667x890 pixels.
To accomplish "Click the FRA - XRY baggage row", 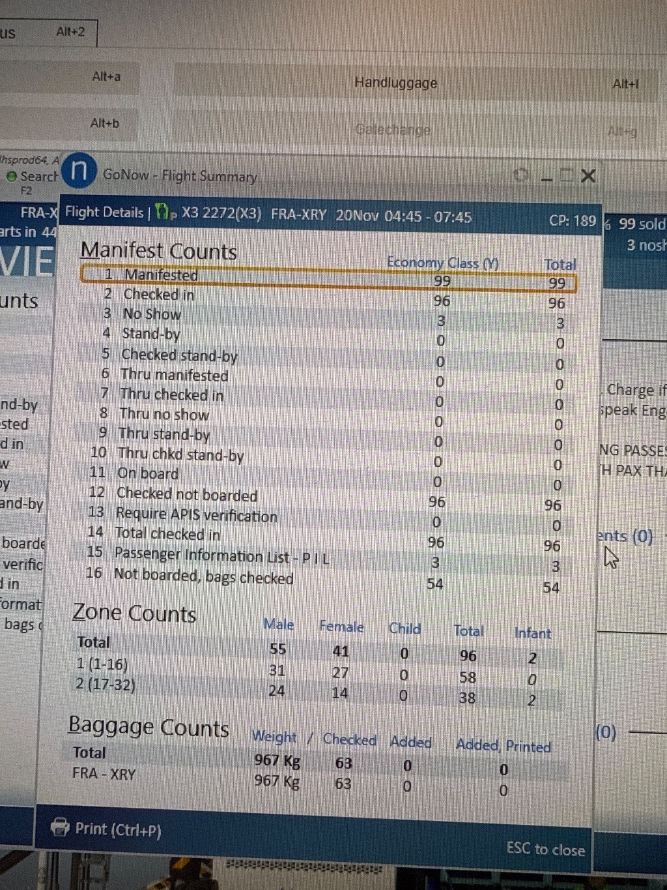I will pyautogui.click(x=104, y=774).
